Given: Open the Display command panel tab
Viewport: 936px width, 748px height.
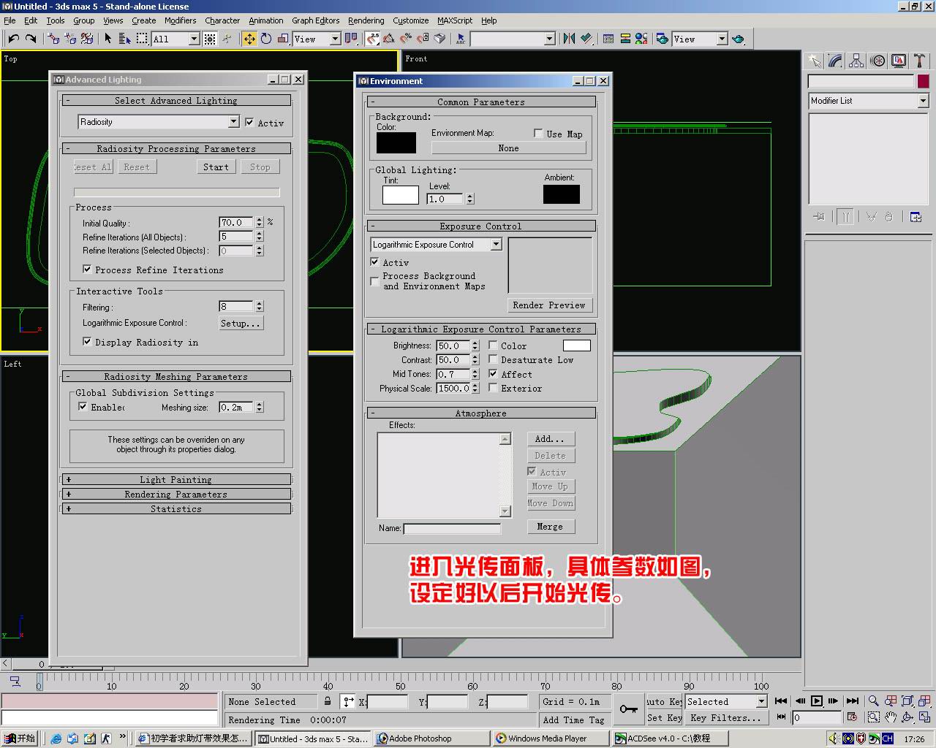Looking at the screenshot, I should pos(899,61).
